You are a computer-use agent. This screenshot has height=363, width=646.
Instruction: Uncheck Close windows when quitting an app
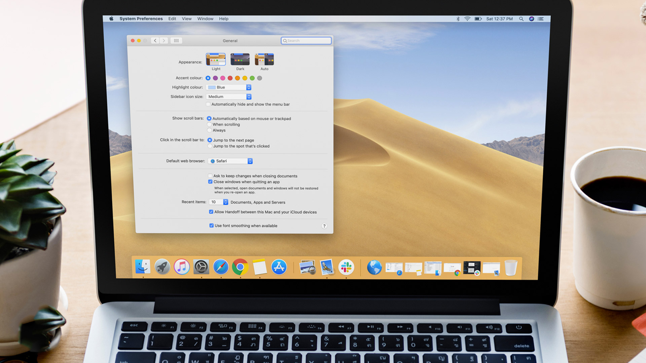[x=210, y=182]
